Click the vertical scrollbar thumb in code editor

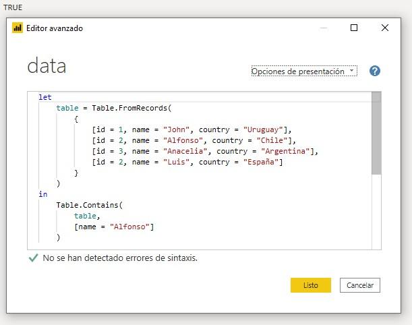click(x=376, y=133)
